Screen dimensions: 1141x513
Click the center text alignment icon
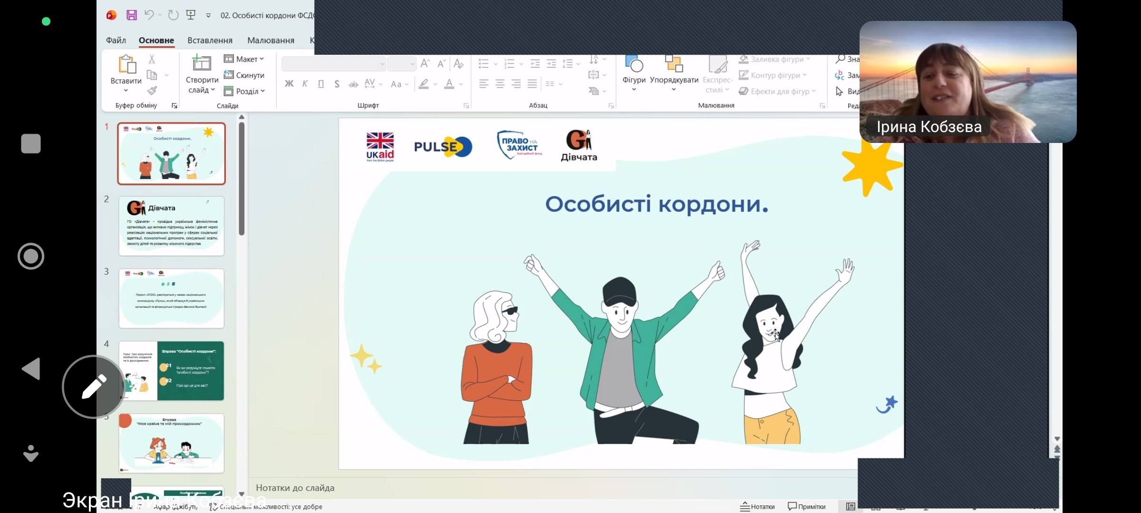pyautogui.click(x=500, y=84)
